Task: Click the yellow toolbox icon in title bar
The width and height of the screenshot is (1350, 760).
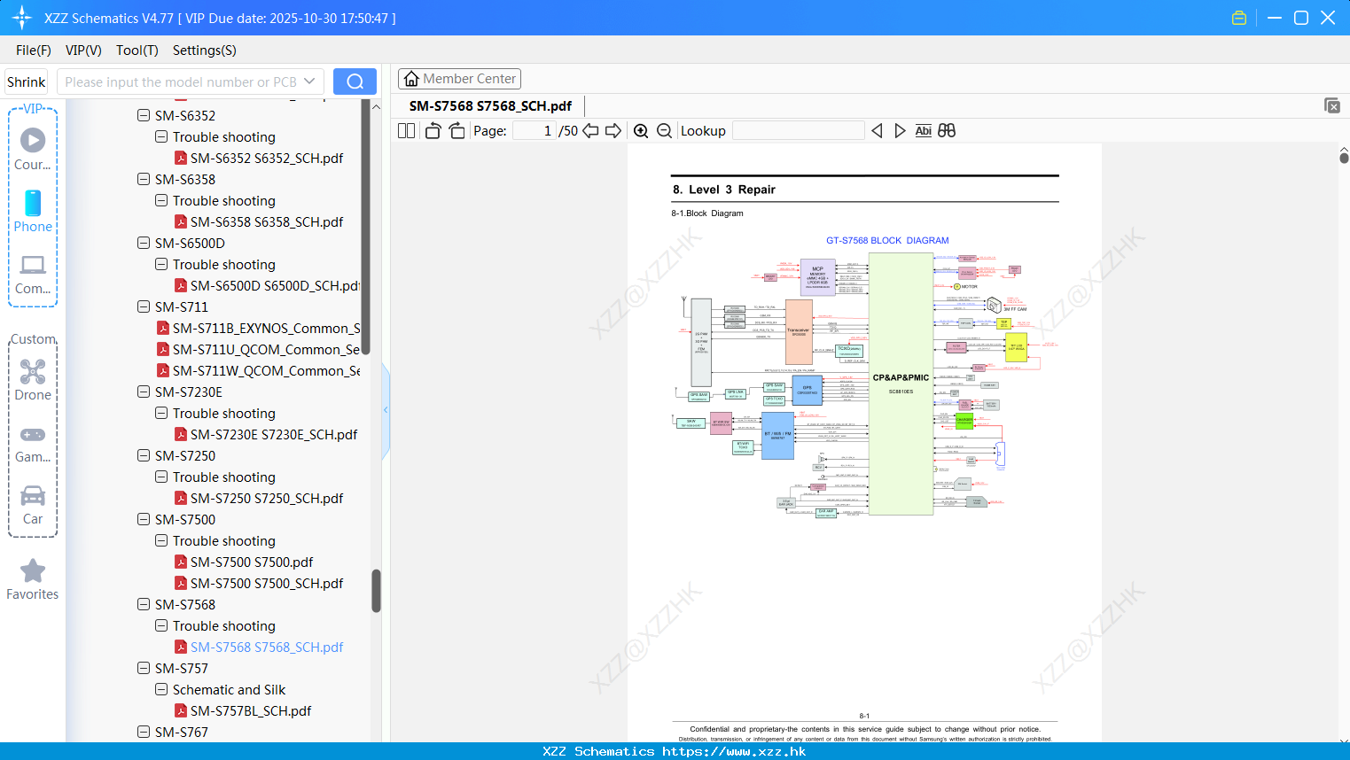Action: pyautogui.click(x=1239, y=18)
